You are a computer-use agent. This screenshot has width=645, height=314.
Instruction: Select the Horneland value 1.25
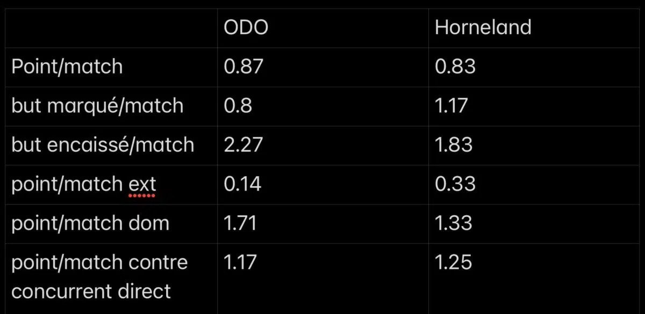(x=453, y=262)
